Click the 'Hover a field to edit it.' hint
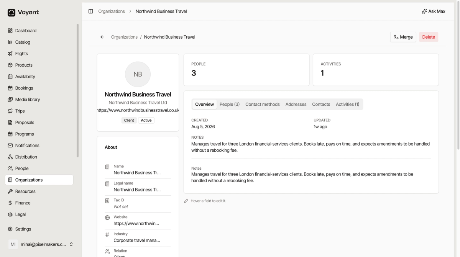The height and width of the screenshot is (257, 460). tap(209, 201)
